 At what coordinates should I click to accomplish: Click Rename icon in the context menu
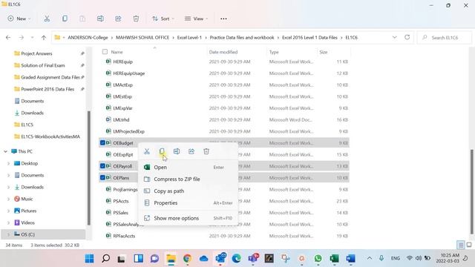click(177, 151)
